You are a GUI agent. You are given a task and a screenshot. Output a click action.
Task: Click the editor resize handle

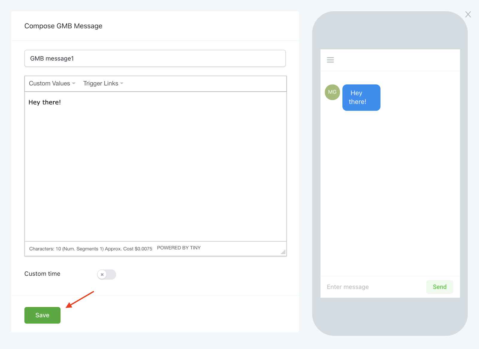283,252
